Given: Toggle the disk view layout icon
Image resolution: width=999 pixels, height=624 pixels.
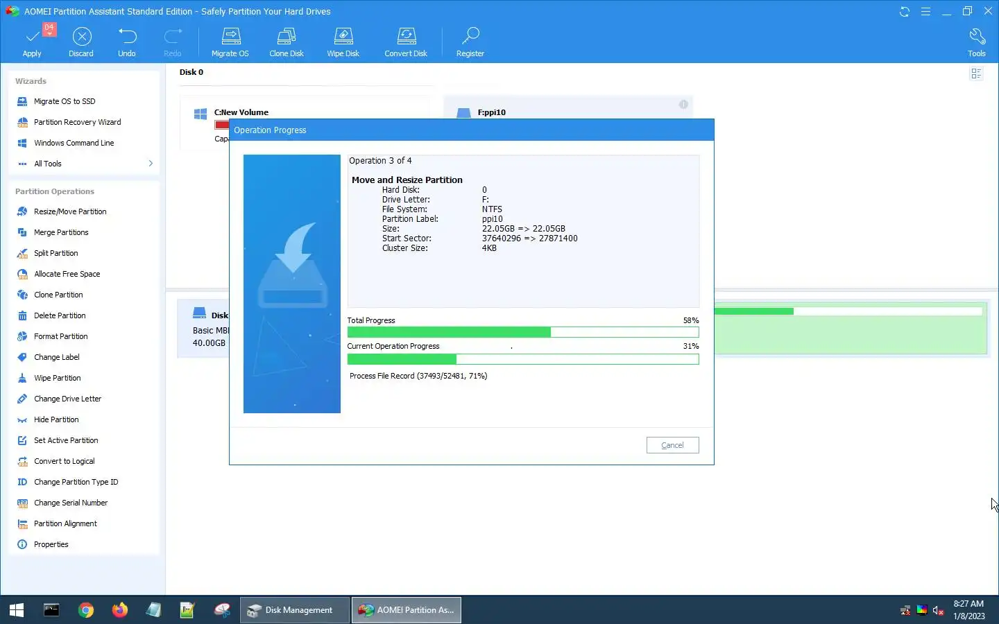Looking at the screenshot, I should [976, 73].
